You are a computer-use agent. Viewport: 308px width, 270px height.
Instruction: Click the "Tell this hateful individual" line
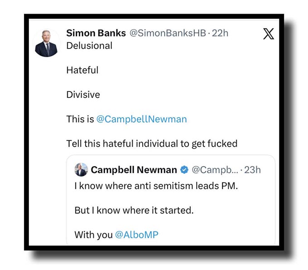click(x=152, y=144)
